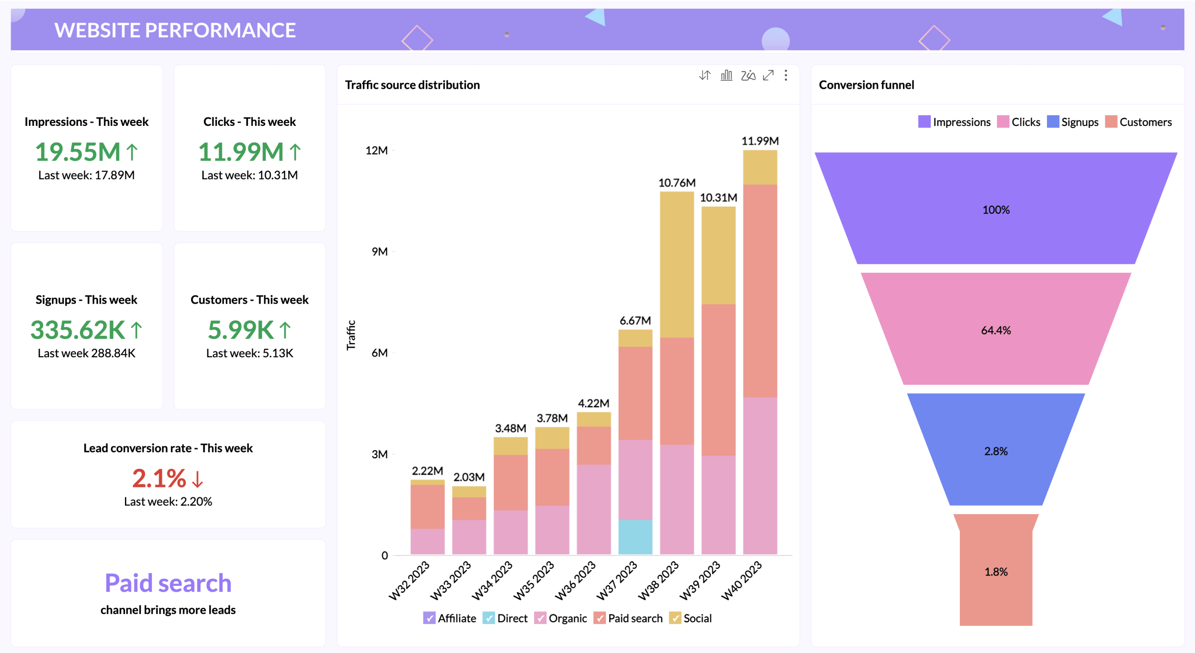Expand Traffic chart with maximize arrows icon

[x=768, y=75]
